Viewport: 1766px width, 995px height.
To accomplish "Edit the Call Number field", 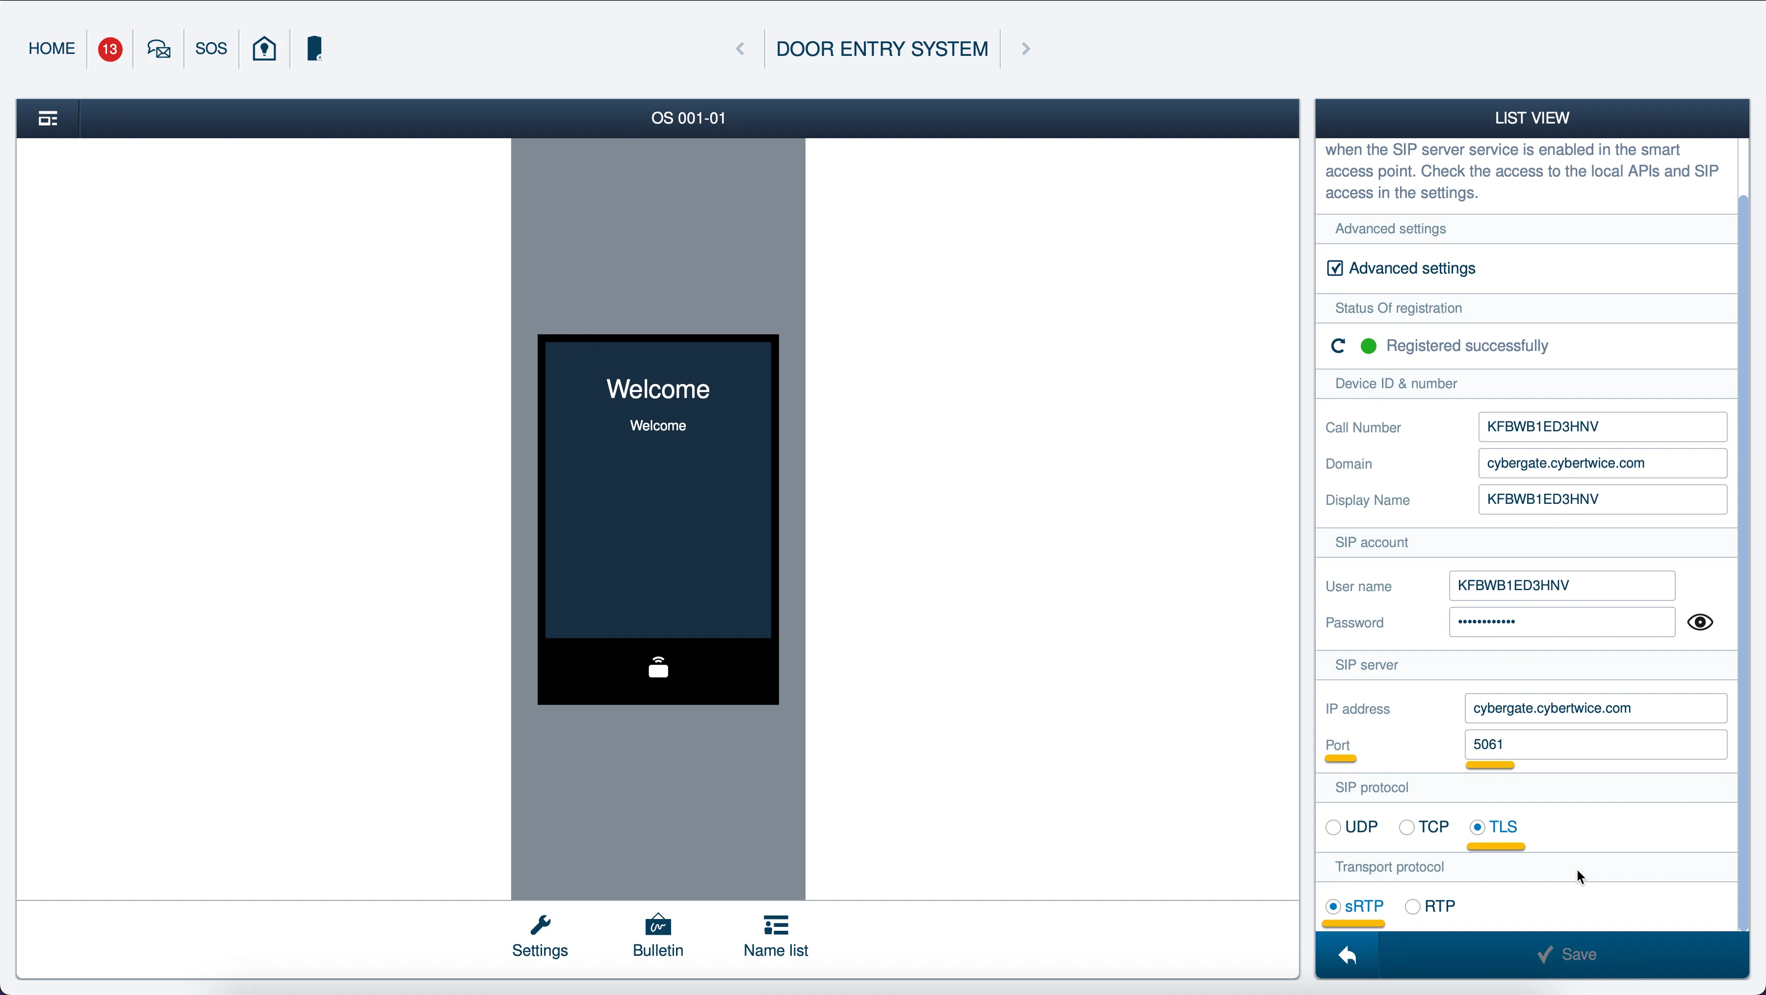I will (1602, 426).
